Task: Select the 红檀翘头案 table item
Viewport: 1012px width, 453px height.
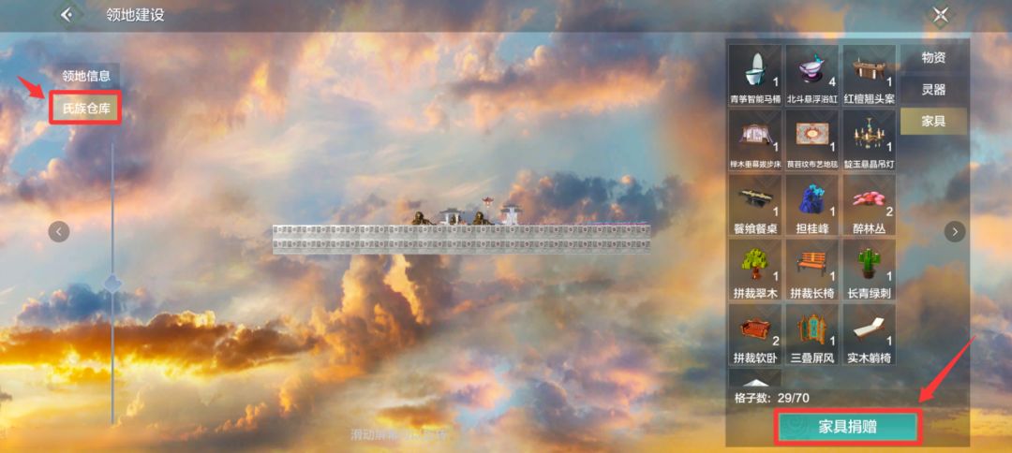Action: click(870, 76)
